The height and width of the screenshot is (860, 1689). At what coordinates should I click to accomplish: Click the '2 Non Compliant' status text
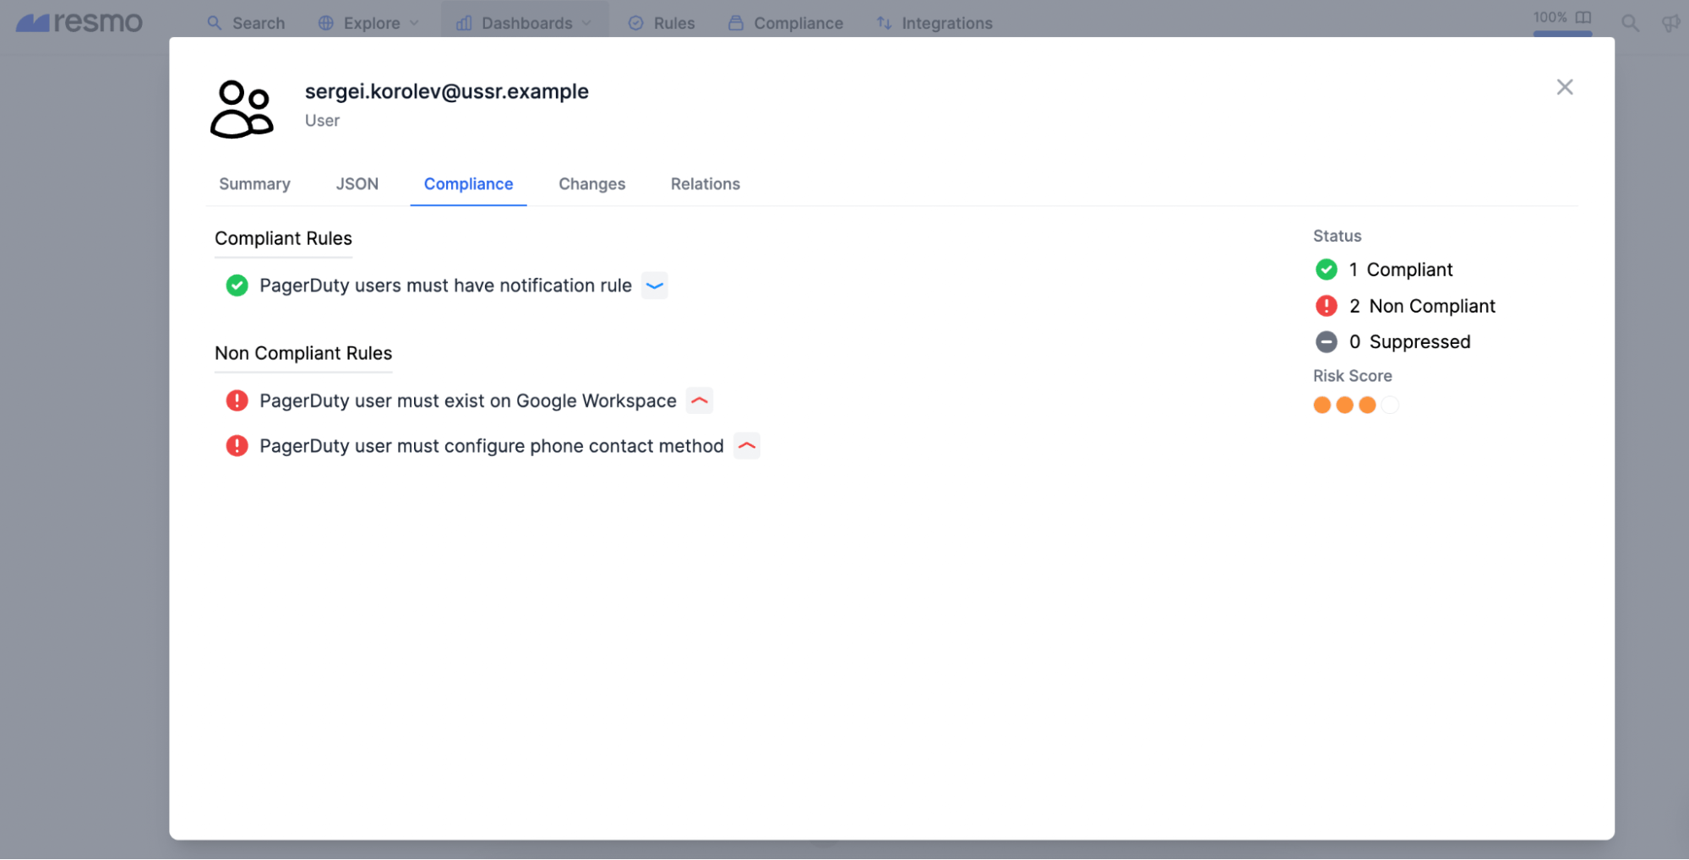[x=1422, y=306]
